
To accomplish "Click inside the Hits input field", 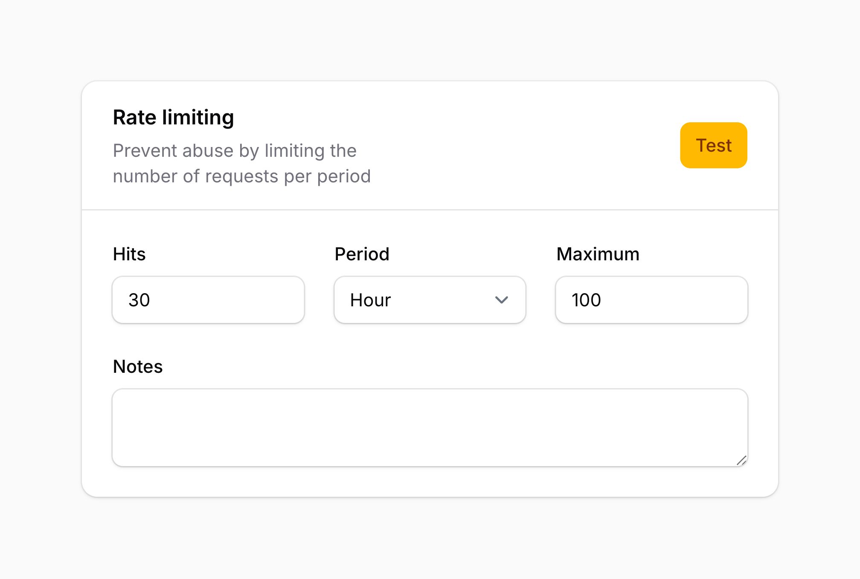I will point(208,300).
